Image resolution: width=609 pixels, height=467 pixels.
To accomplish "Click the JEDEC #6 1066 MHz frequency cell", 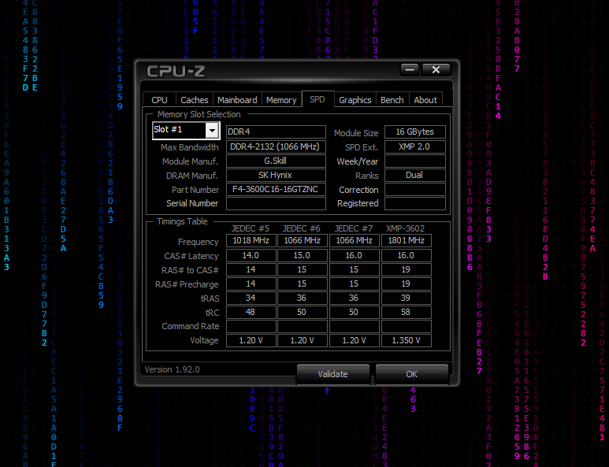I will click(303, 241).
